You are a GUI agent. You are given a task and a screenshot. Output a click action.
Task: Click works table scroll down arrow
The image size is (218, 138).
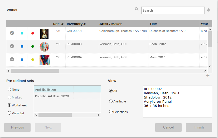pos(210,66)
